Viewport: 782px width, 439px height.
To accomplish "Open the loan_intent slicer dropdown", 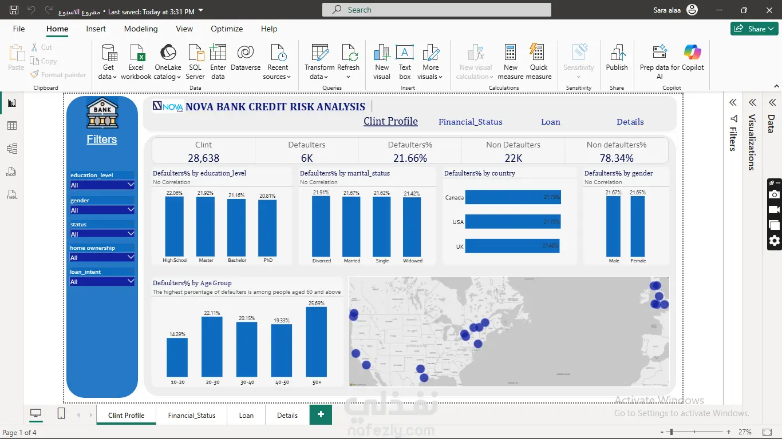I will click(x=131, y=281).
